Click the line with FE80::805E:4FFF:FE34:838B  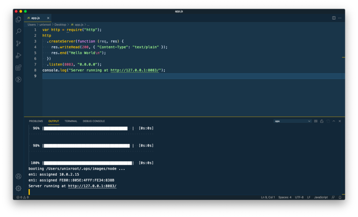pyautogui.click(x=71, y=180)
